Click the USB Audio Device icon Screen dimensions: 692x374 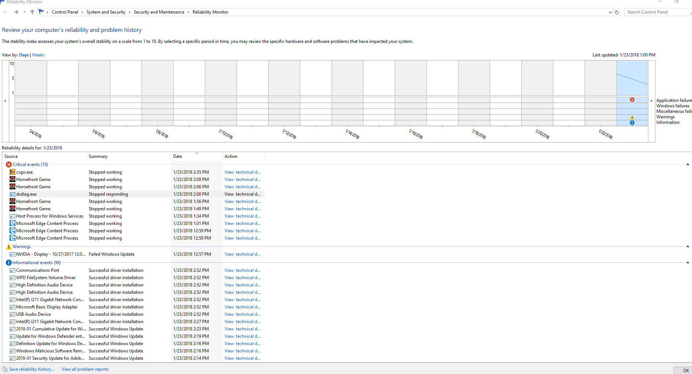tap(12, 314)
